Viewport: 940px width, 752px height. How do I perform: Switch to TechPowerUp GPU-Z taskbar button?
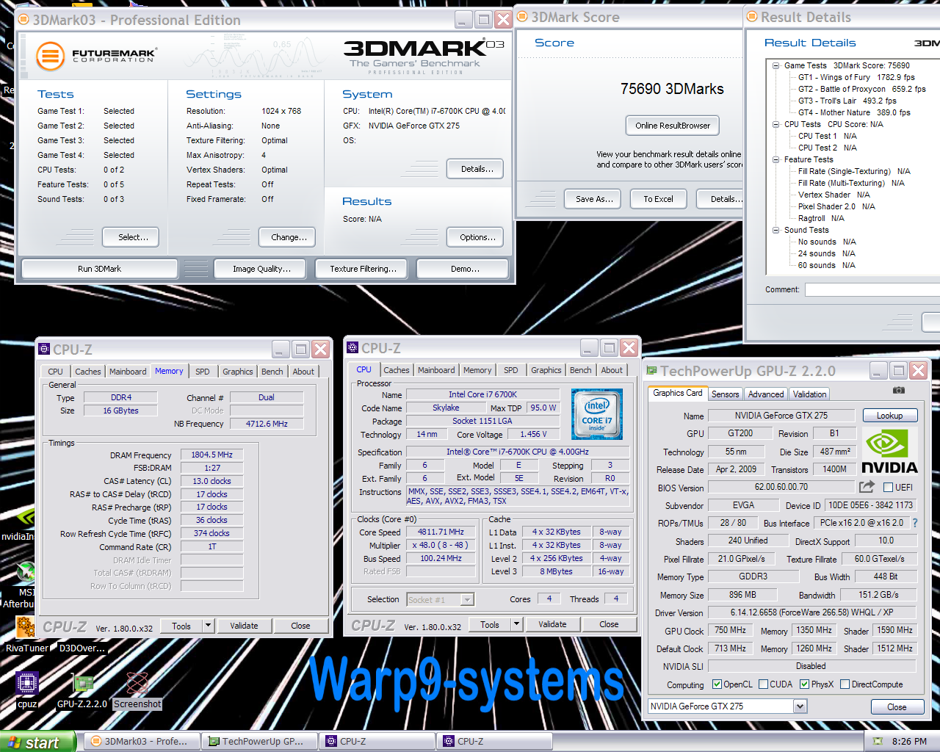(258, 742)
